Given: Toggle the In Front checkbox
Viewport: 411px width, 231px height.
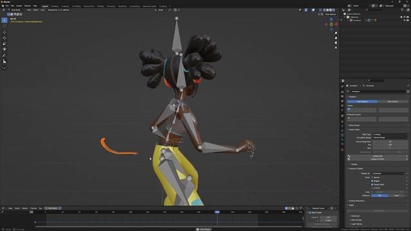Looking at the screenshot, I should pos(372,188).
